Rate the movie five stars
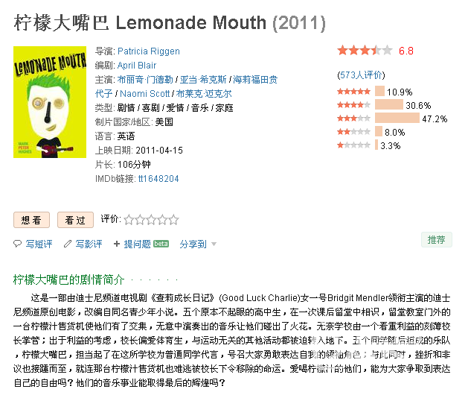This screenshot has width=468, height=395. click(x=174, y=220)
